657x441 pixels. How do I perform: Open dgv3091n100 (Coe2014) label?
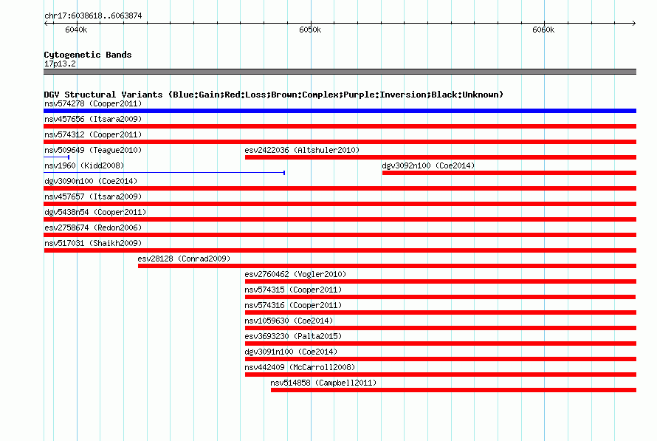pyautogui.click(x=291, y=352)
